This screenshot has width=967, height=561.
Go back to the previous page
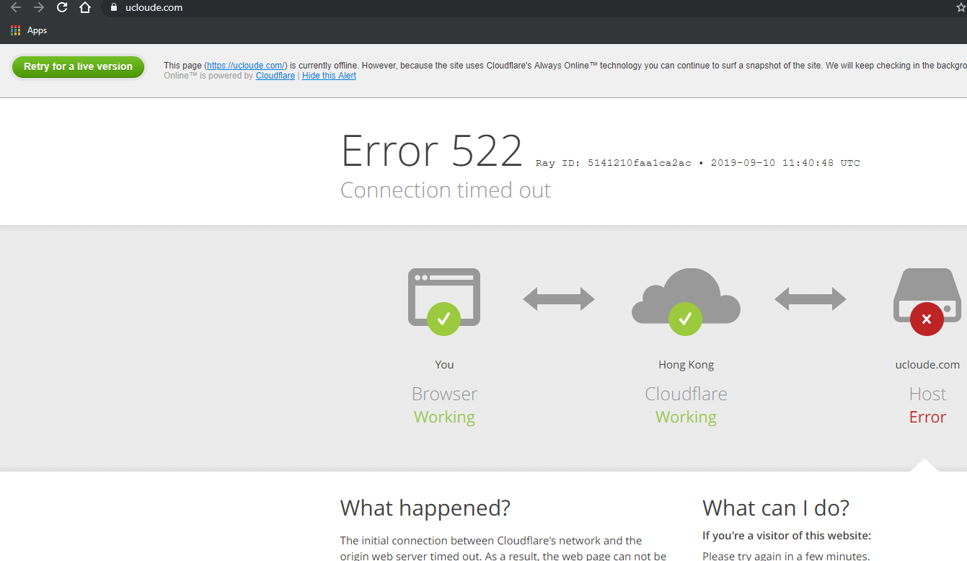coord(16,8)
